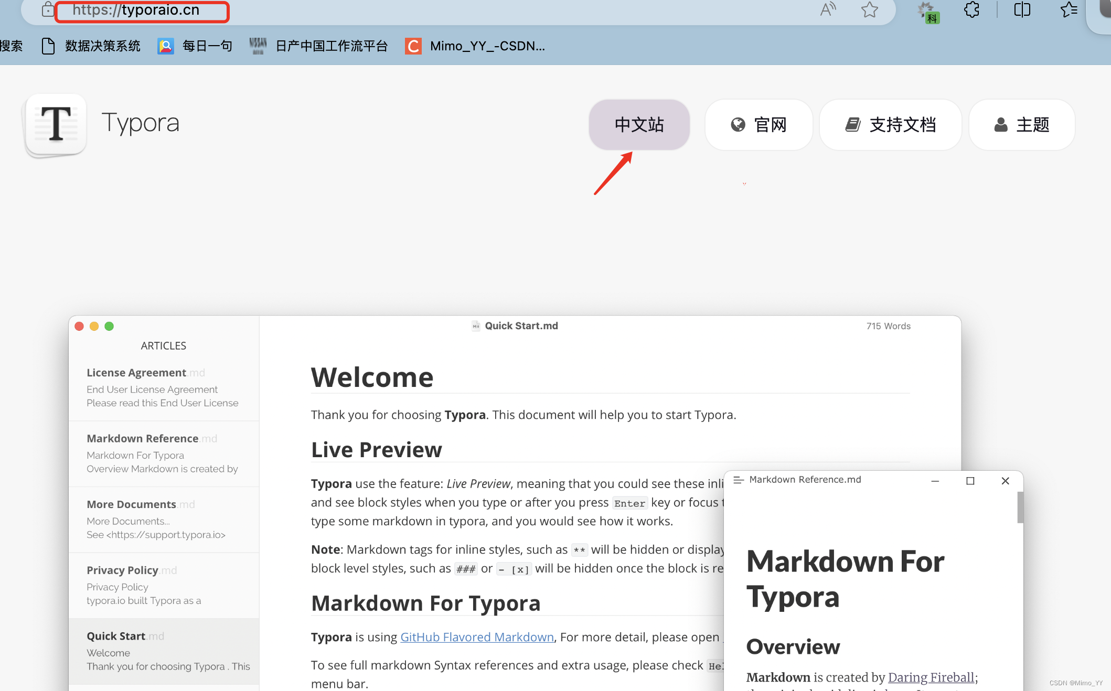This screenshot has height=691, width=1111.
Task: Open the browser Extensions puzzle icon
Action: click(x=971, y=9)
